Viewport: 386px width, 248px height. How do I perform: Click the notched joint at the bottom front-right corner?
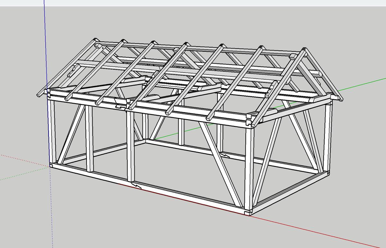point(247,212)
